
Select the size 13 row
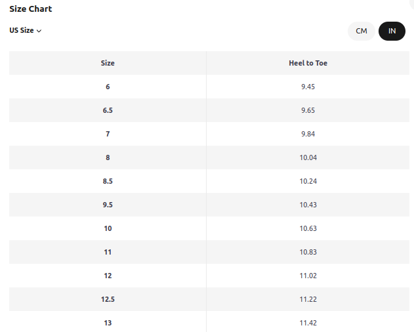coord(209,322)
